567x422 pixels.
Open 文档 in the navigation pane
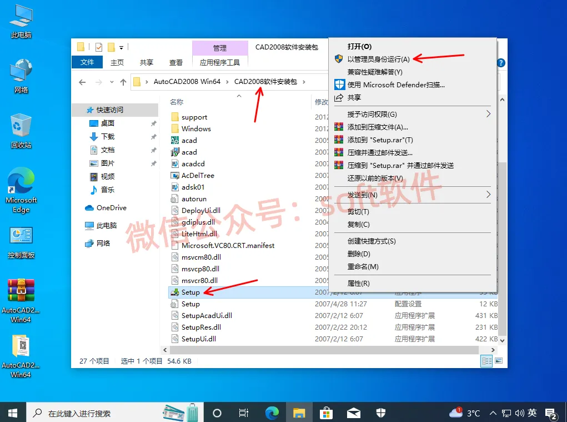[x=107, y=150]
